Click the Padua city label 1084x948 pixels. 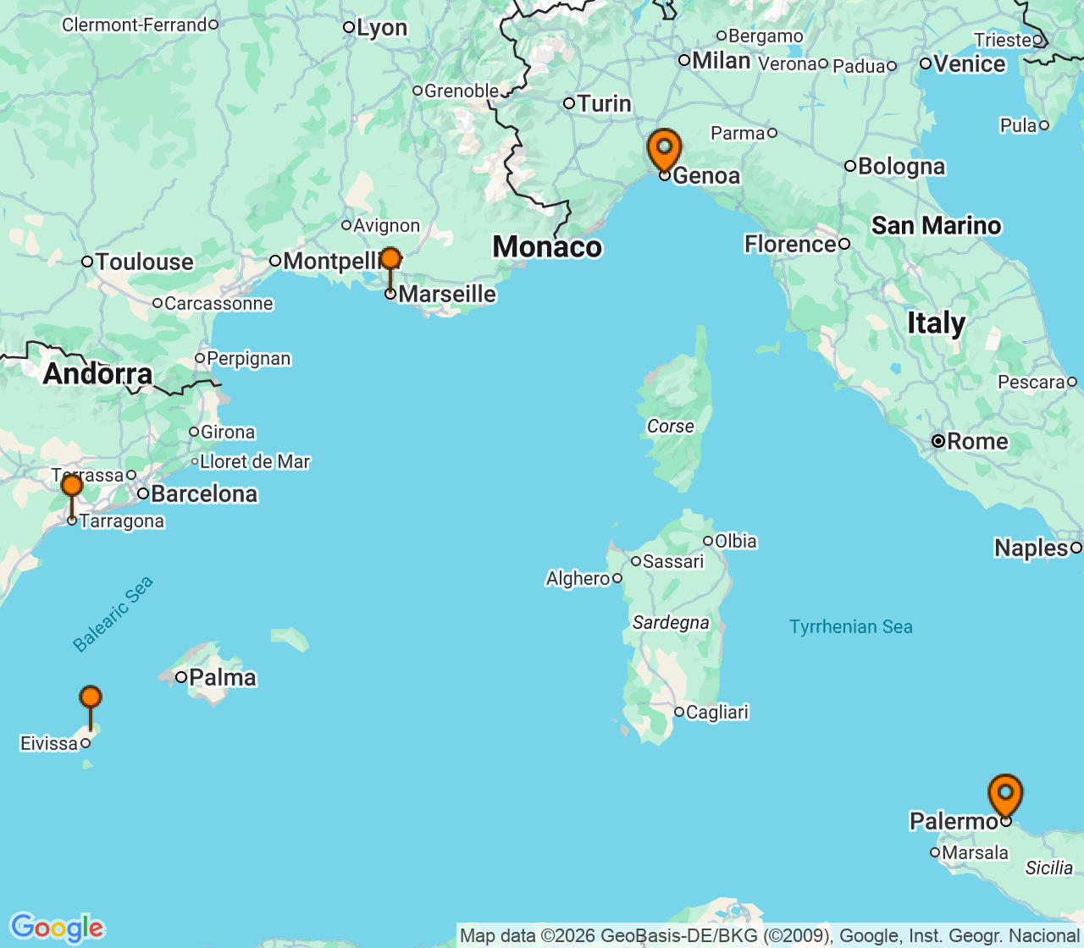[859, 66]
